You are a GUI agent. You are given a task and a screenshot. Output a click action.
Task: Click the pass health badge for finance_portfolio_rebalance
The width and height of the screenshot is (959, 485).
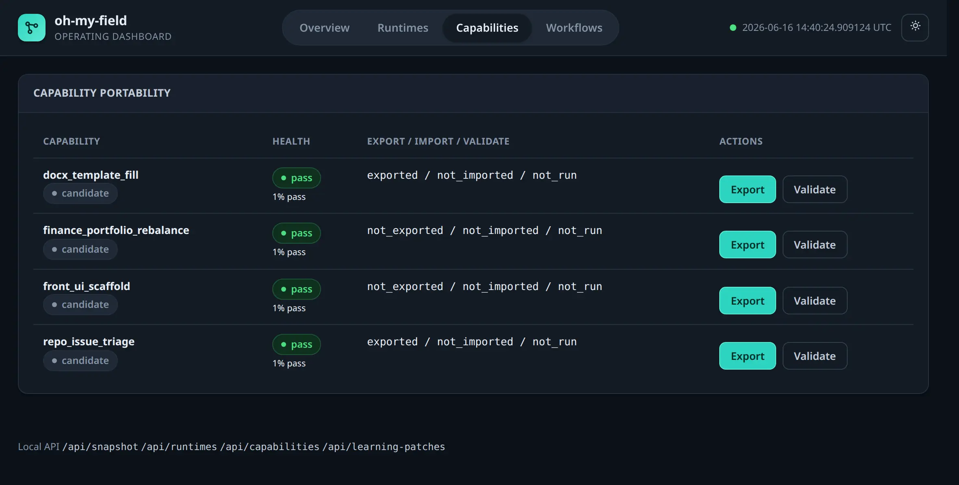point(297,233)
